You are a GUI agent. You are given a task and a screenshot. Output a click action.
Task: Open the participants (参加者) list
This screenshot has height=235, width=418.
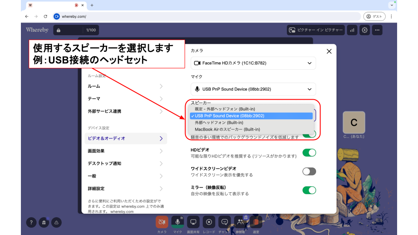coord(240,222)
